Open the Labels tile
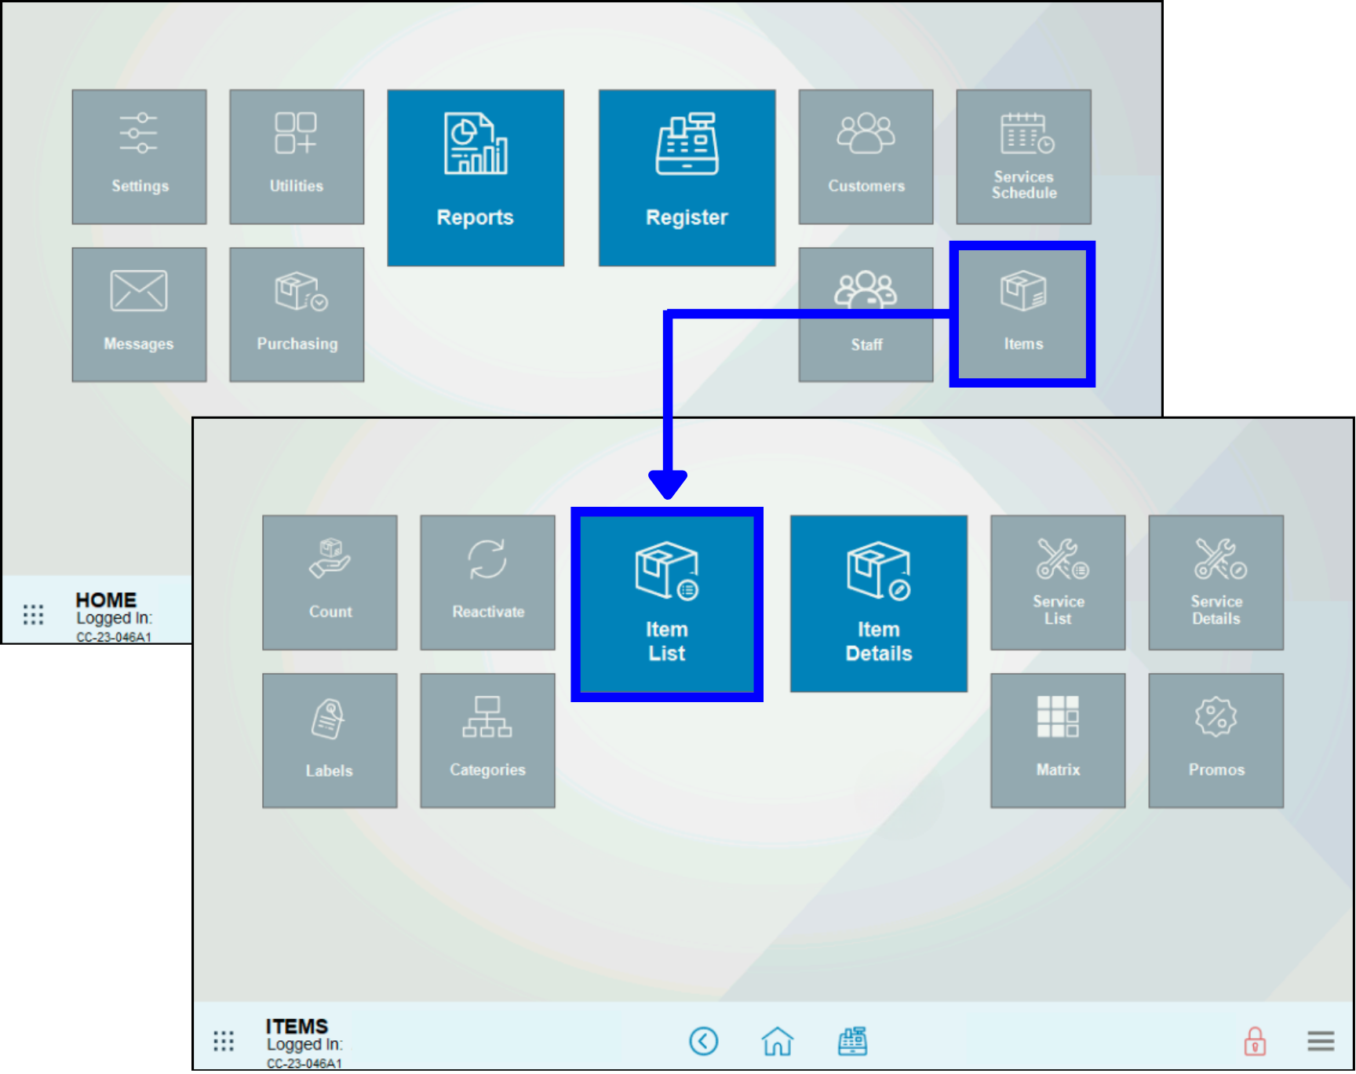The image size is (1356, 1074). [330, 740]
